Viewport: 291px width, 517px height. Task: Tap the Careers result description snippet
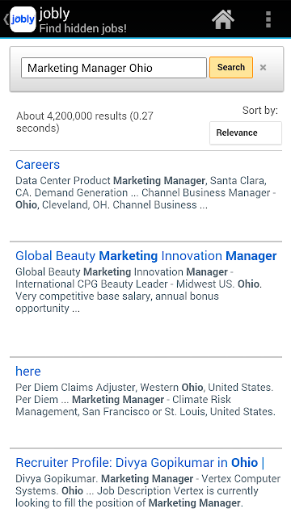(145, 193)
